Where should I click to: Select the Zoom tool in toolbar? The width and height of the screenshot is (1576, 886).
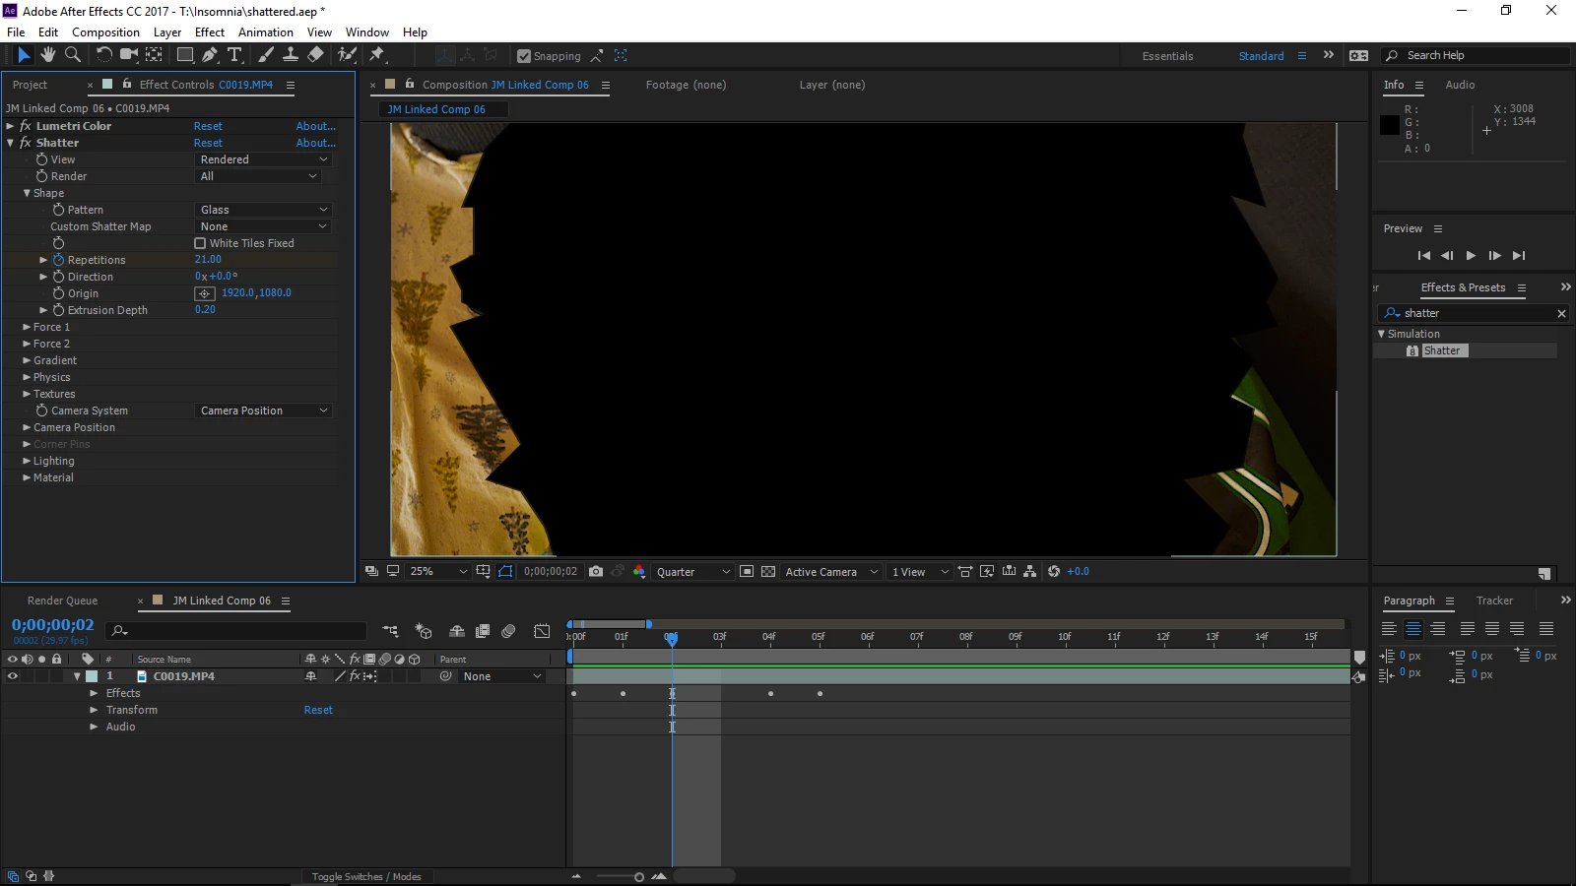[73, 55]
